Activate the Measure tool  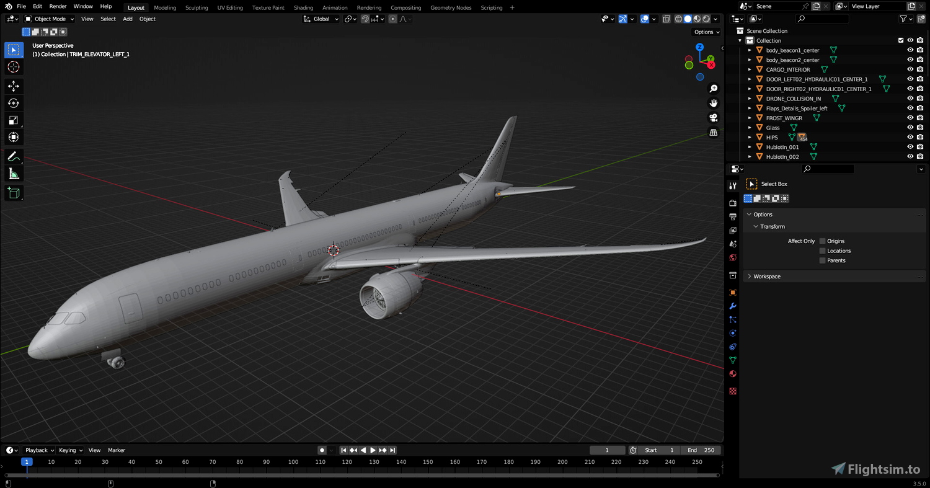click(x=13, y=174)
